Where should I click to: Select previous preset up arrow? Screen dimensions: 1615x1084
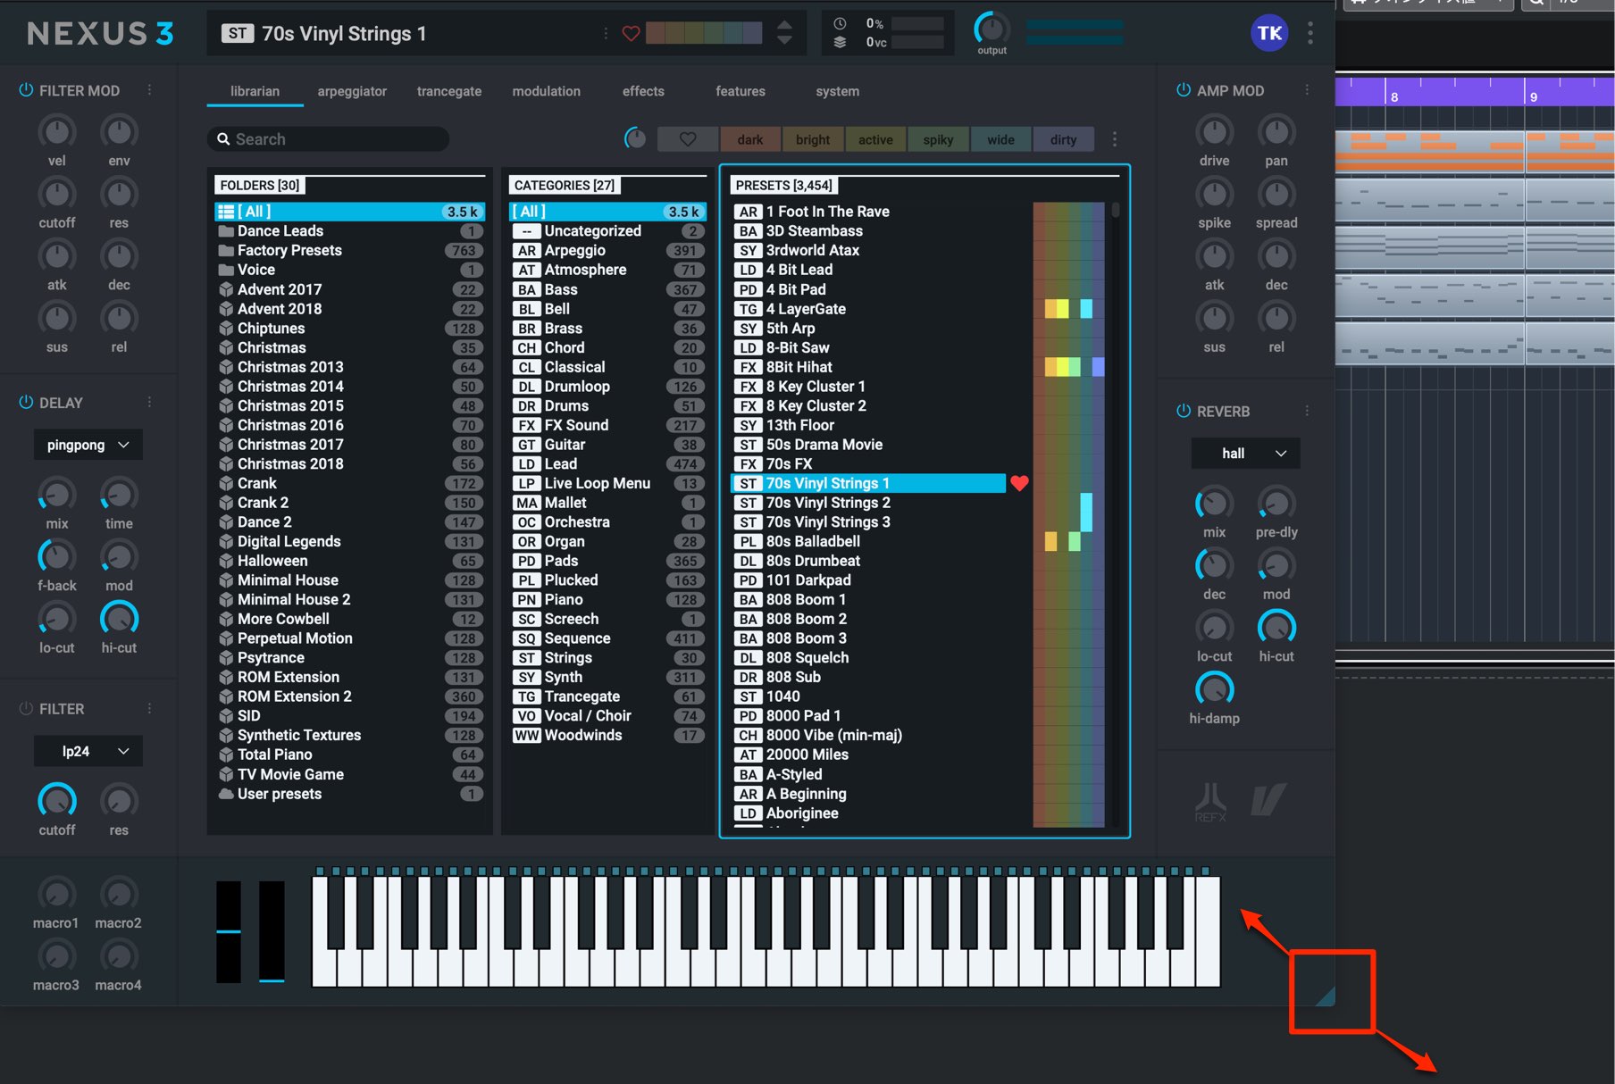coord(784,26)
